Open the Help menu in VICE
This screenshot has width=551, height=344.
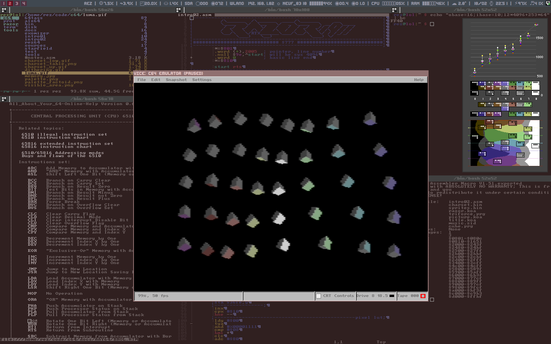coord(419,80)
